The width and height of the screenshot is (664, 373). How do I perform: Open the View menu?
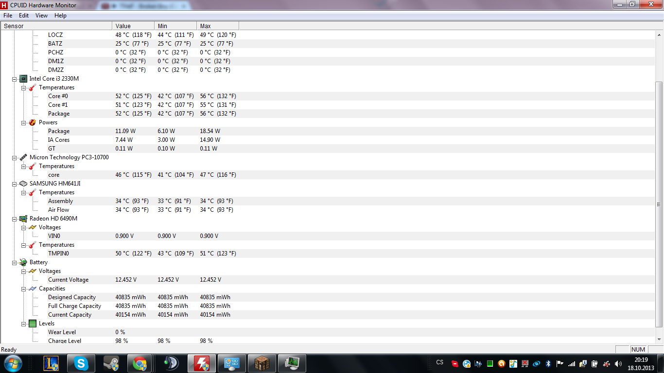[42, 16]
